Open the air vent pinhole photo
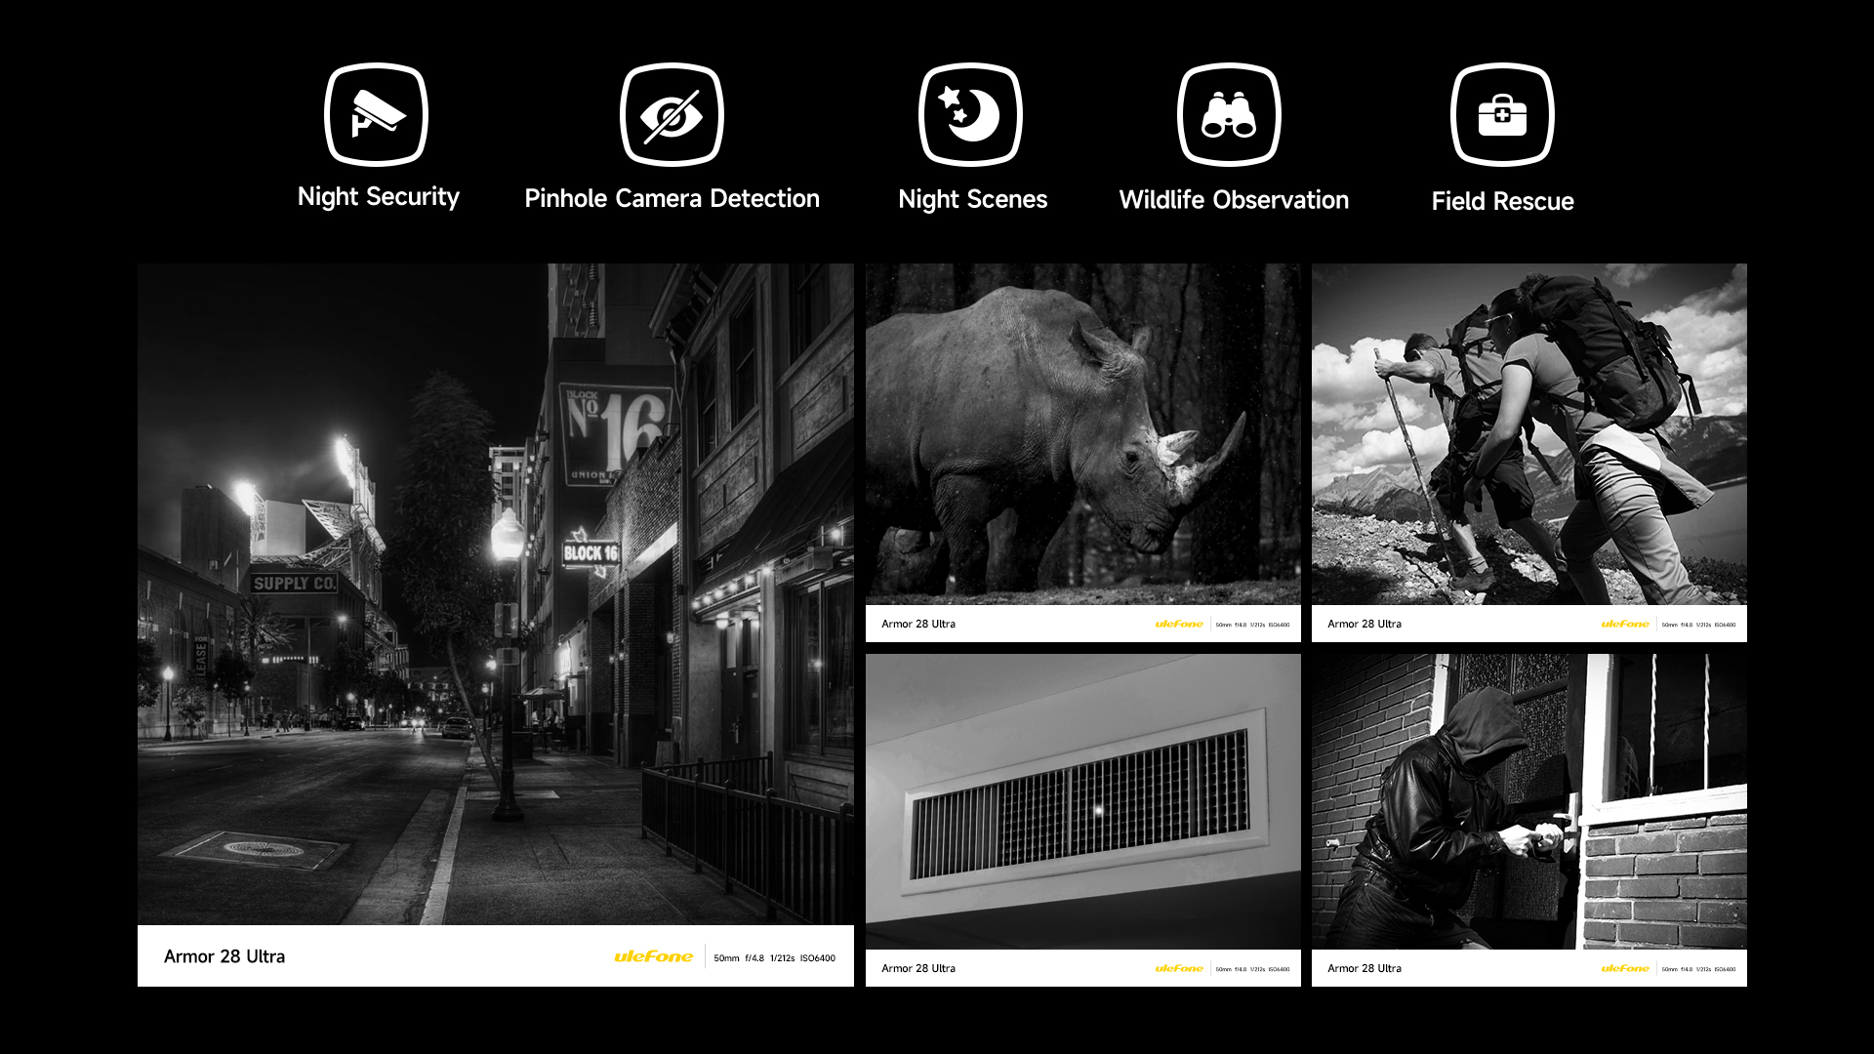The height and width of the screenshot is (1054, 1874). [1082, 800]
